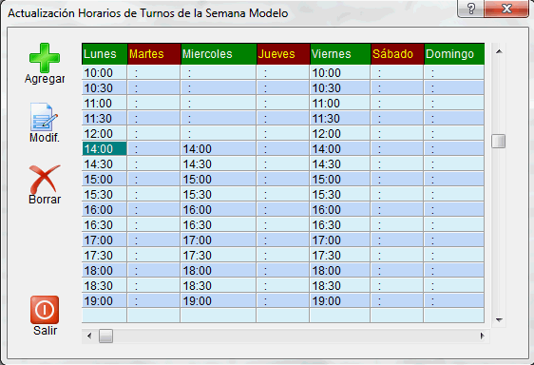Click the green plus Agregar icon
The height and width of the screenshot is (365, 534).
[45, 58]
